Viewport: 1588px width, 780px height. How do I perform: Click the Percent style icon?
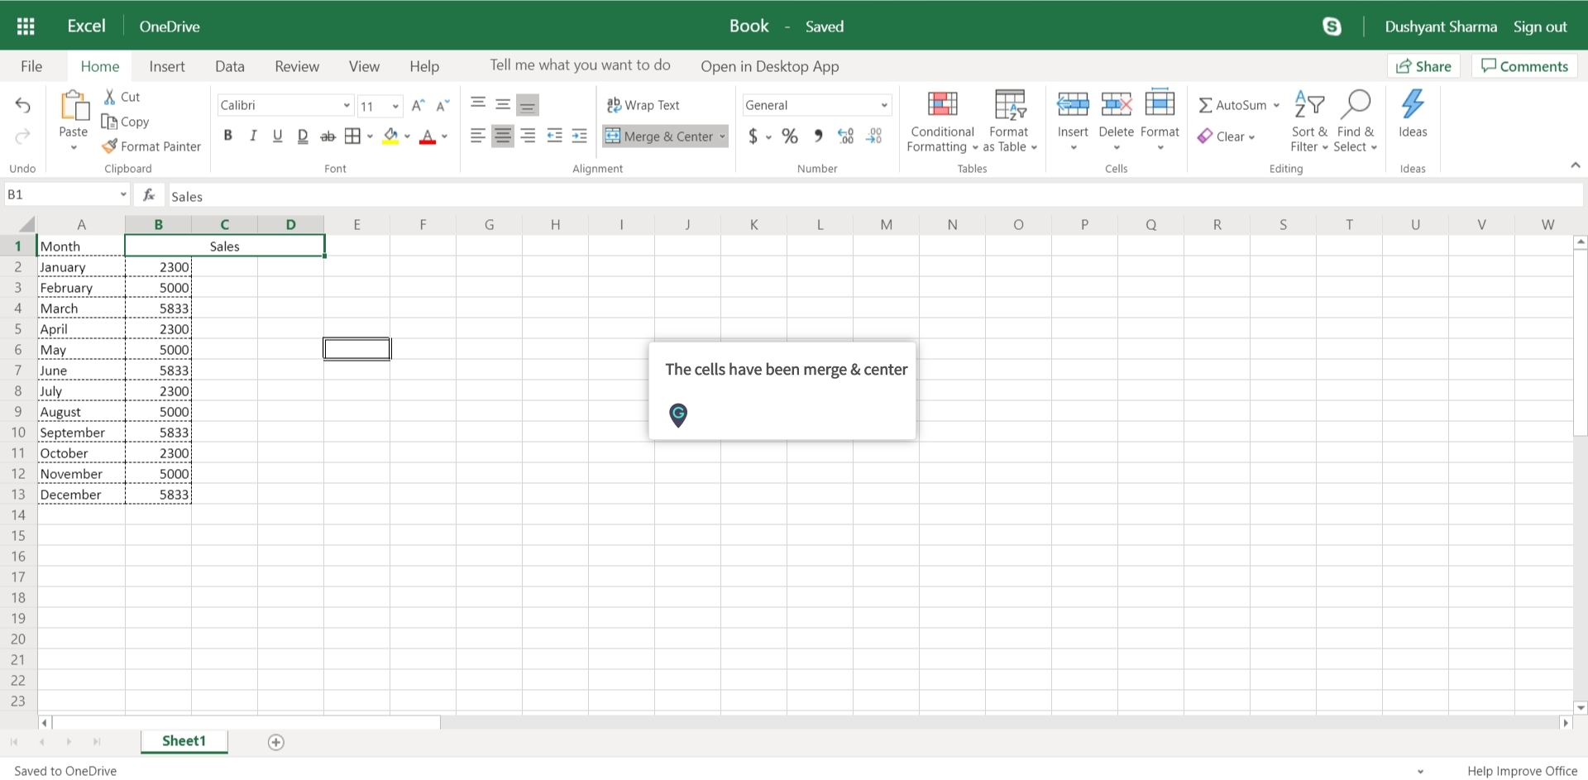[x=790, y=136]
